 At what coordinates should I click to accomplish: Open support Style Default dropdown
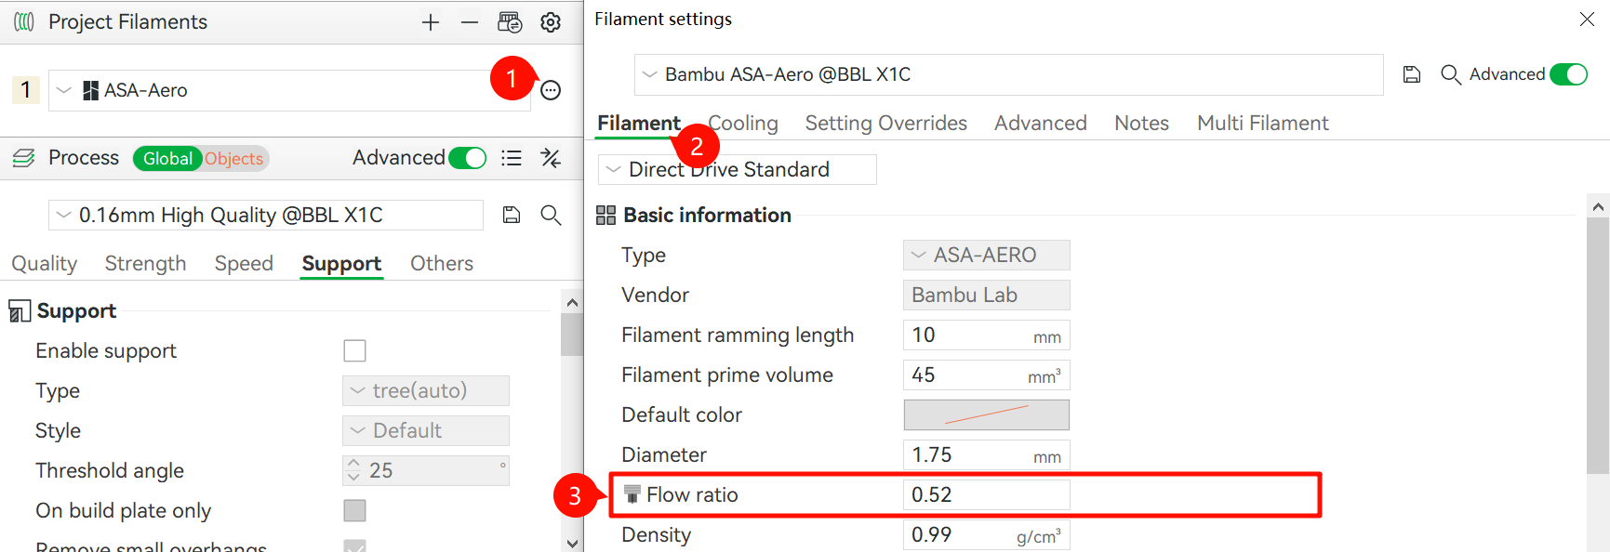425,430
